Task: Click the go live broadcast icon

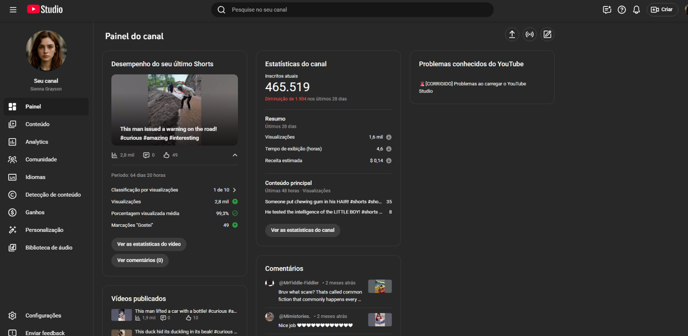Action: tap(529, 34)
